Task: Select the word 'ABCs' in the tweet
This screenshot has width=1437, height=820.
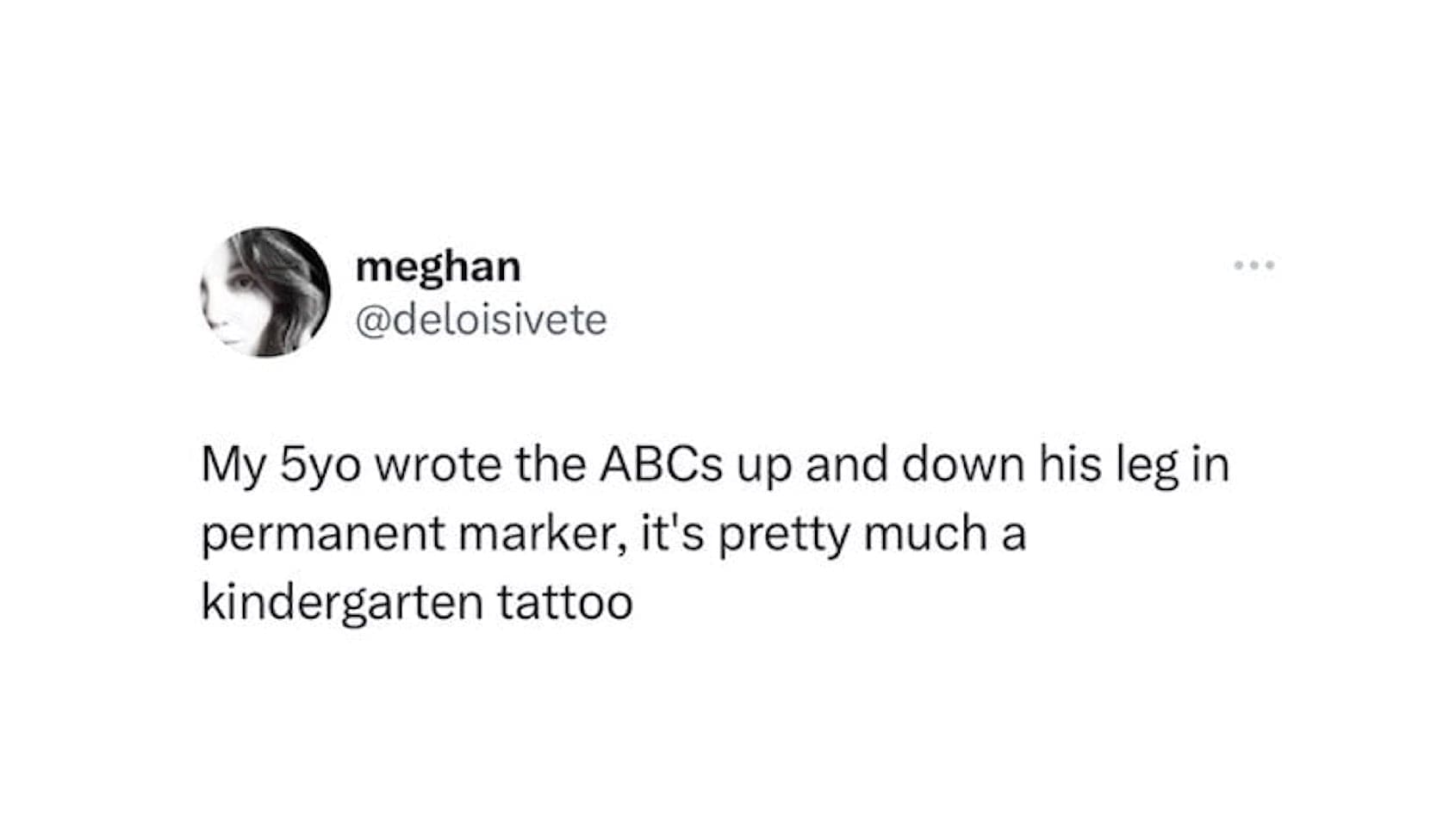Action: tap(662, 465)
